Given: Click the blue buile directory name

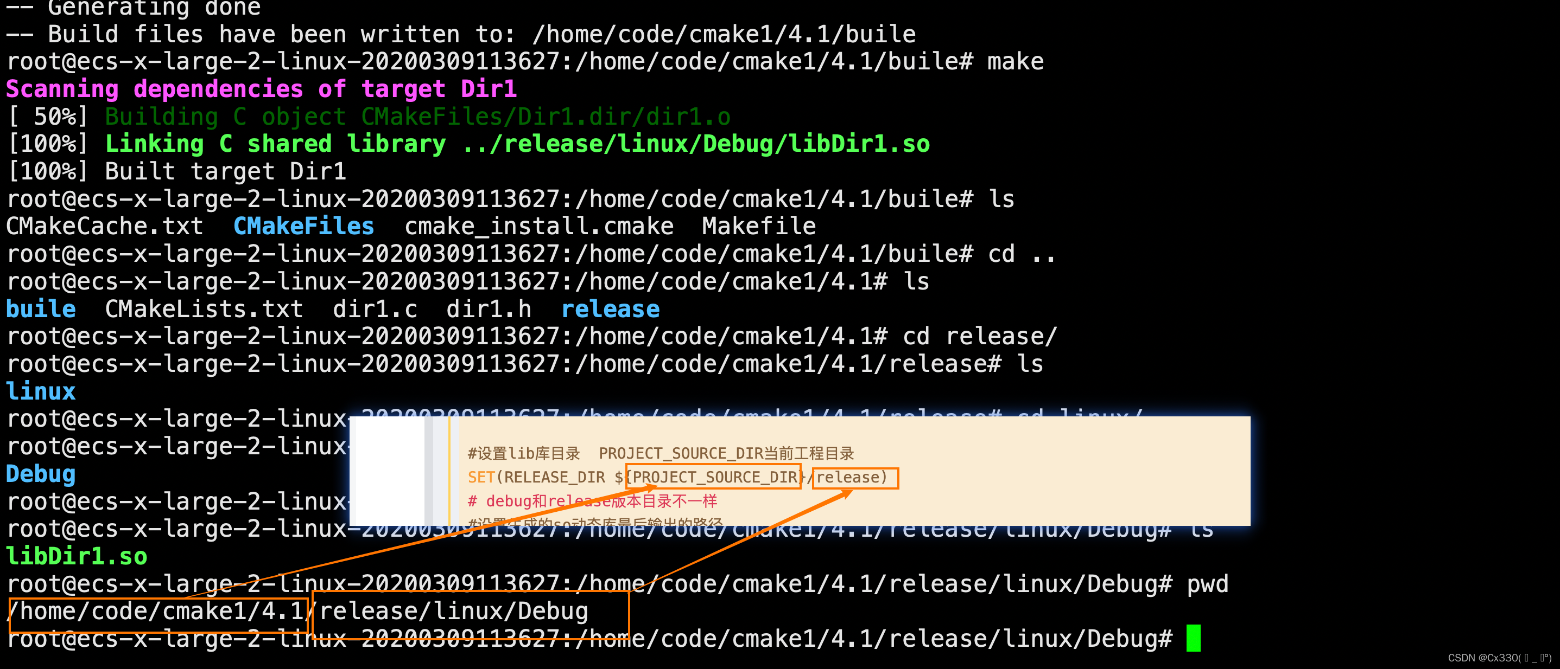Looking at the screenshot, I should 41,309.
